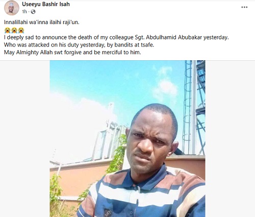Image resolution: width=255 pixels, height=217 pixels.
Task: Click the first crying face emoji
Action: point(8,30)
